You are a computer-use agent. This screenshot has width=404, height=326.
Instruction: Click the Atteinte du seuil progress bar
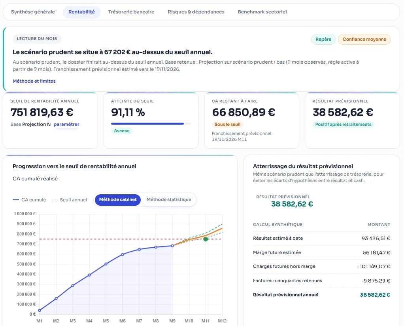coord(151,124)
